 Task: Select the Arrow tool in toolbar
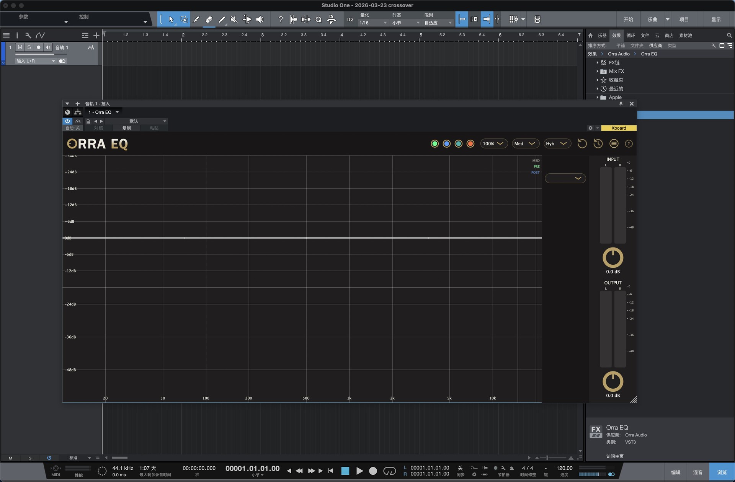click(171, 20)
